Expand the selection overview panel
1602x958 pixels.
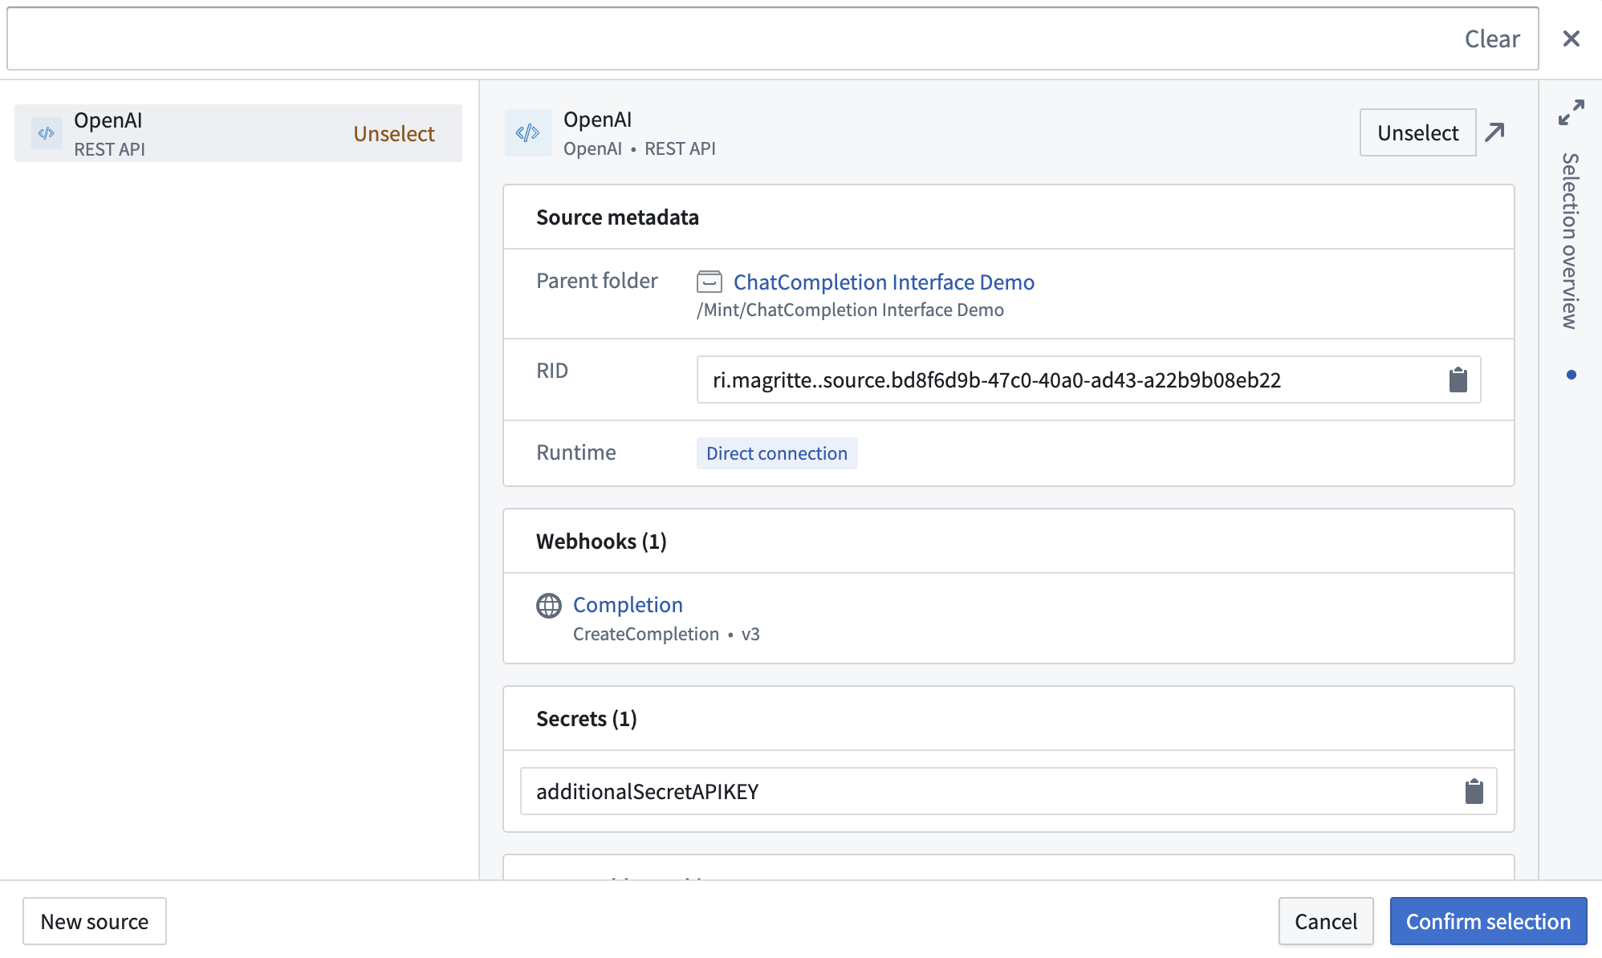click(1571, 112)
